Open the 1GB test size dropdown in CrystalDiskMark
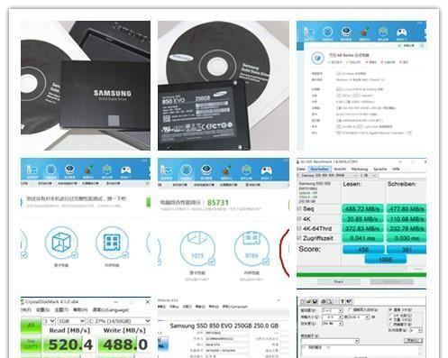Image resolution: width=448 pixels, height=358 pixels. point(71,321)
